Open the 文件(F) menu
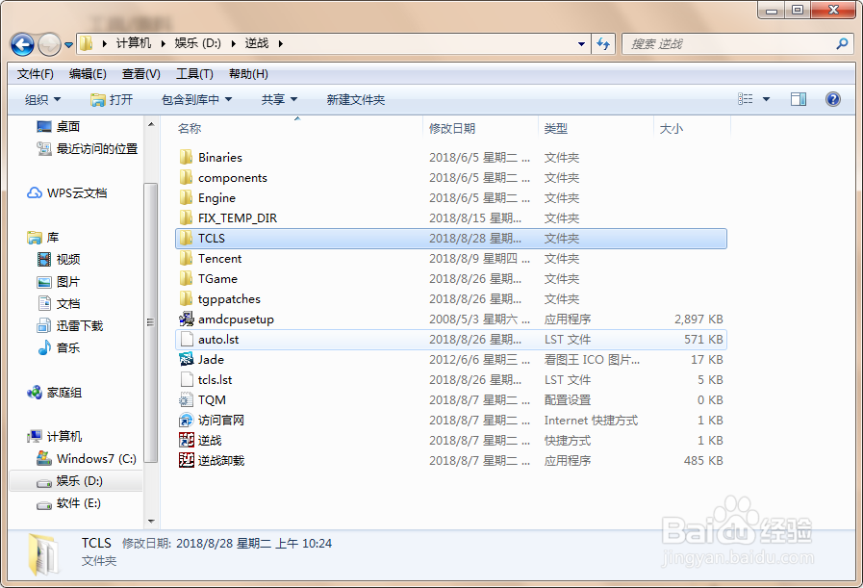Image resolution: width=863 pixels, height=588 pixels. point(36,74)
